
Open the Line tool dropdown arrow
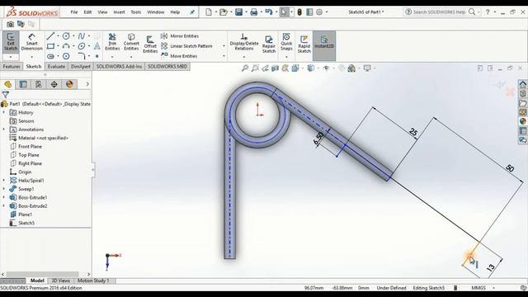click(58, 36)
